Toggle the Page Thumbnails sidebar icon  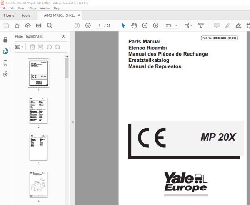(5, 51)
